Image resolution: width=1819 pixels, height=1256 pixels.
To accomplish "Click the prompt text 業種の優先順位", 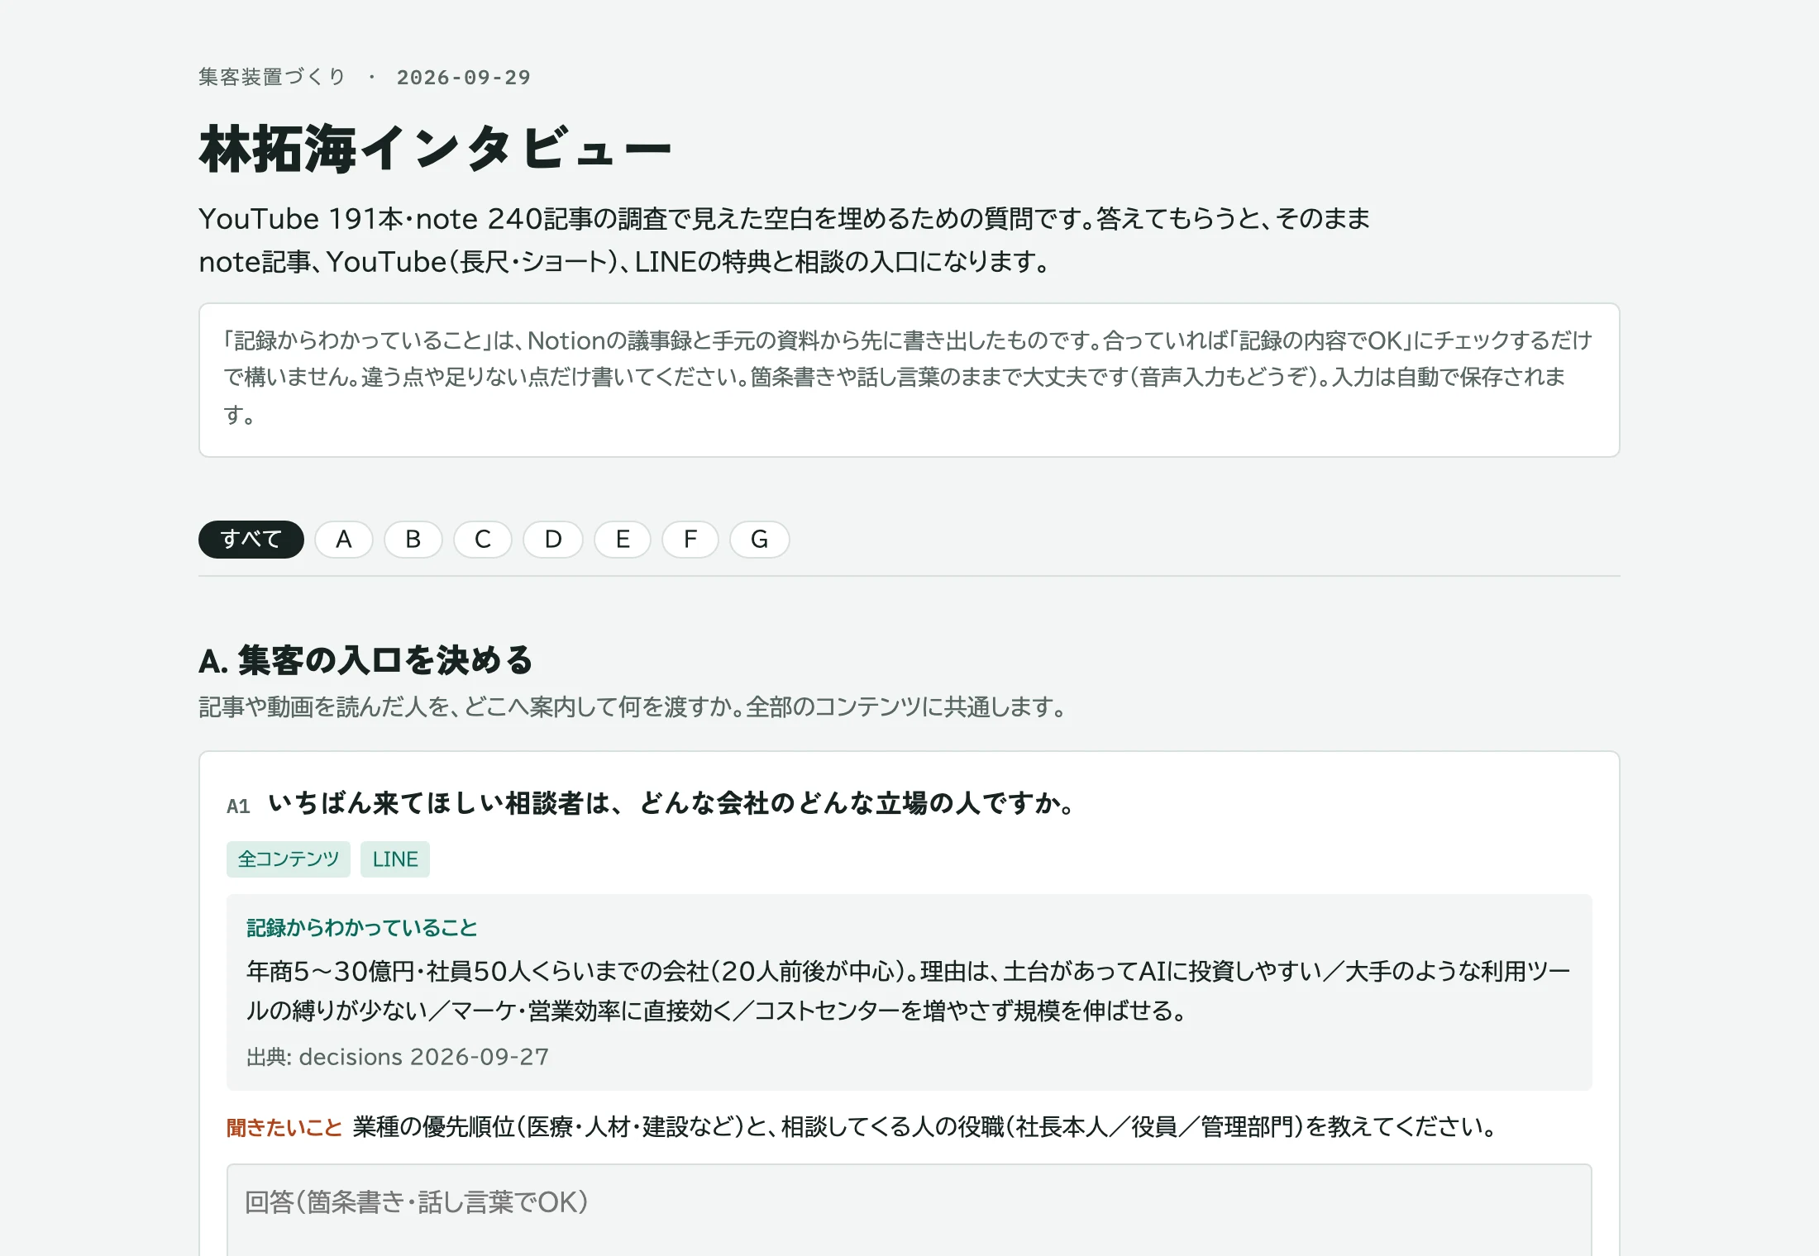I will [925, 1127].
